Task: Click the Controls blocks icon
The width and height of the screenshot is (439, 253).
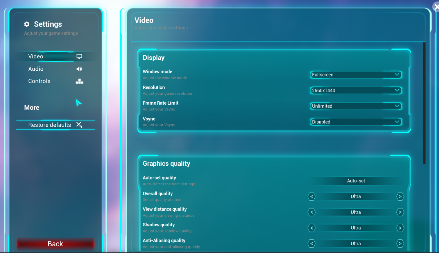Action: click(79, 81)
